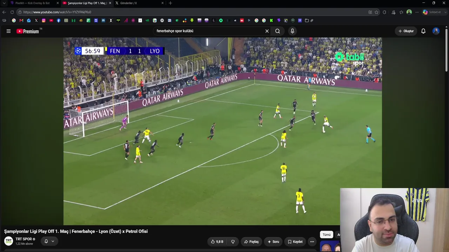The width and height of the screenshot is (449, 252).
Task: Open the YouTube guide hamburger menu
Action: [8, 31]
